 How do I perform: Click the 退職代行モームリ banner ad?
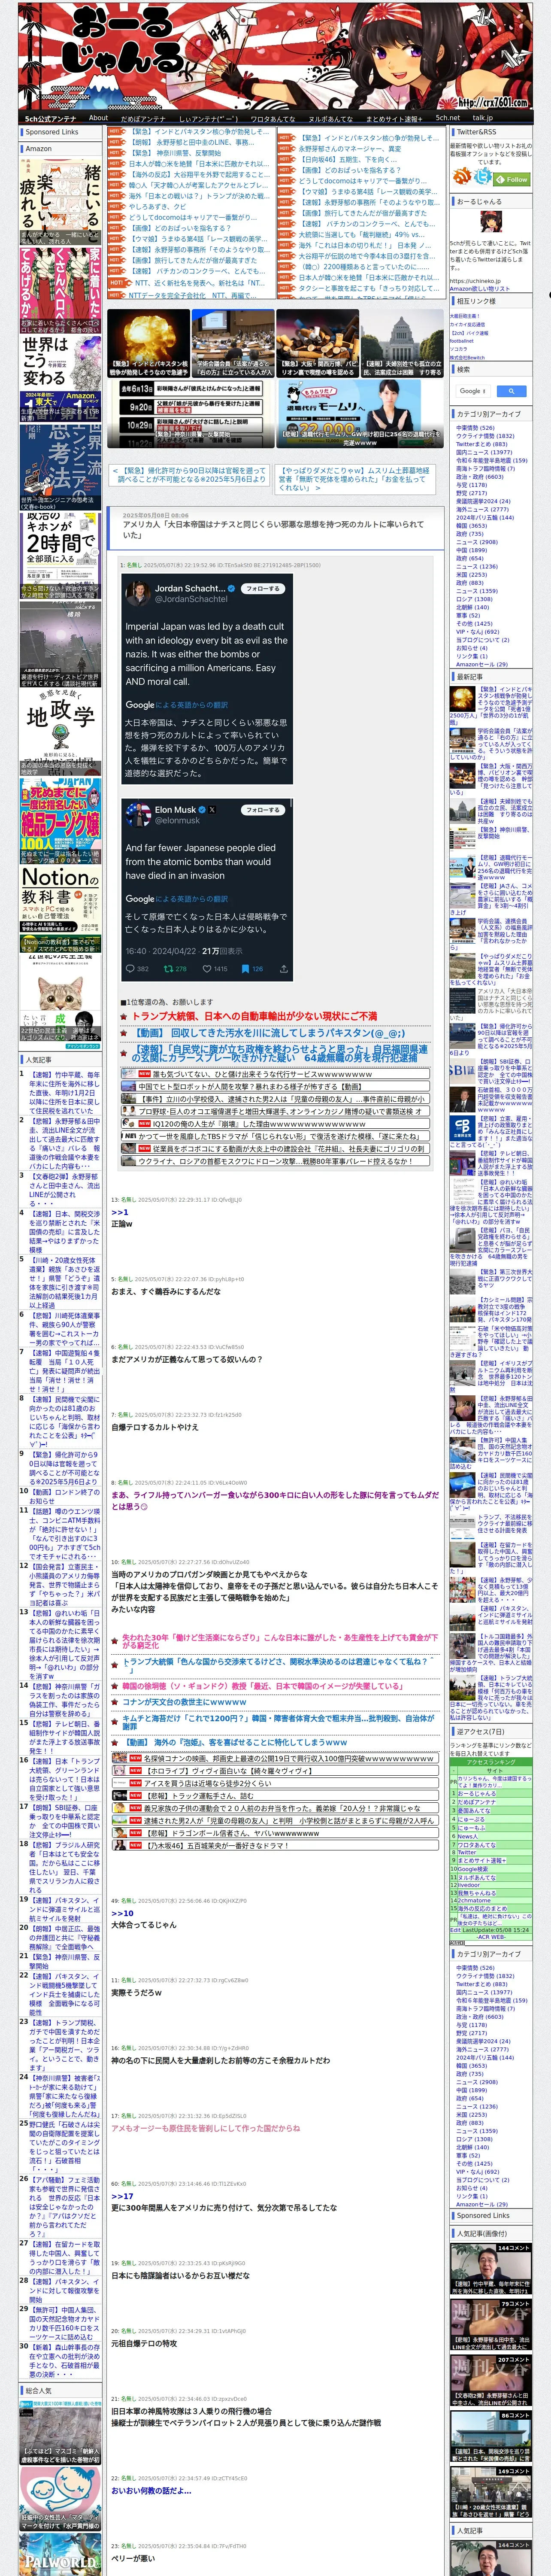360,413
